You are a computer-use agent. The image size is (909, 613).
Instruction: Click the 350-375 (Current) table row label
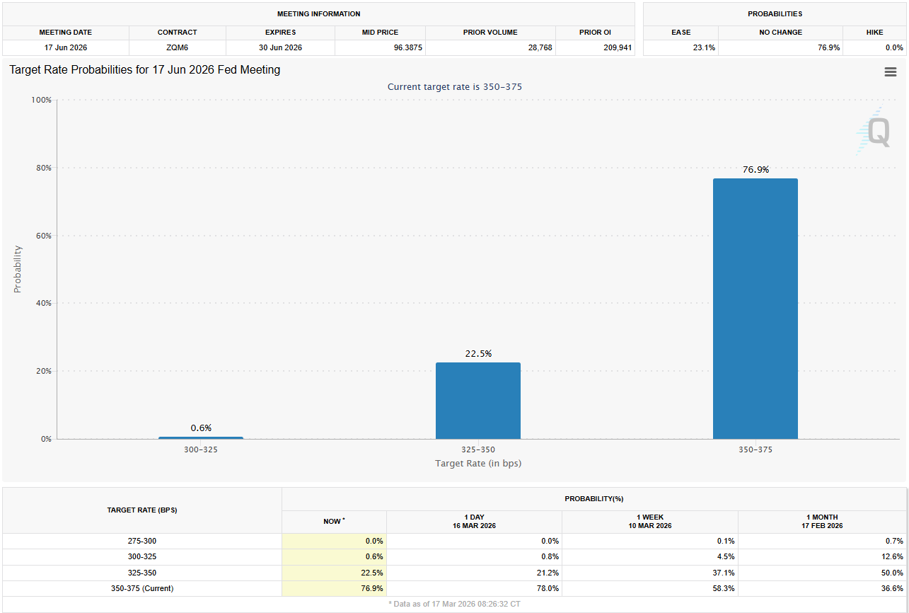(x=141, y=588)
